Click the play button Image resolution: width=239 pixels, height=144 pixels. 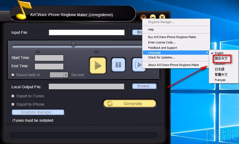[x=98, y=65]
